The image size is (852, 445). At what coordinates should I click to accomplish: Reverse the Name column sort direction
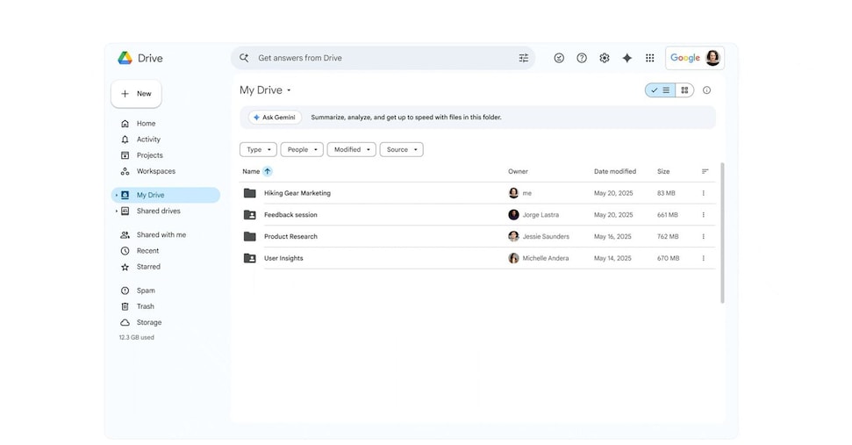268,172
